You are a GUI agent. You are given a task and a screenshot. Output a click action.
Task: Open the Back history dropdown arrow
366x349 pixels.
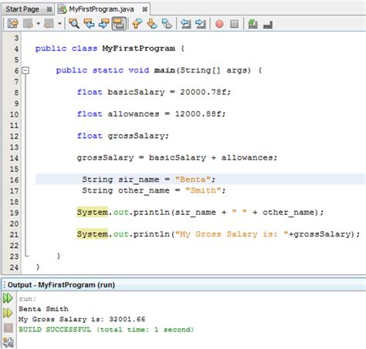coord(38,24)
